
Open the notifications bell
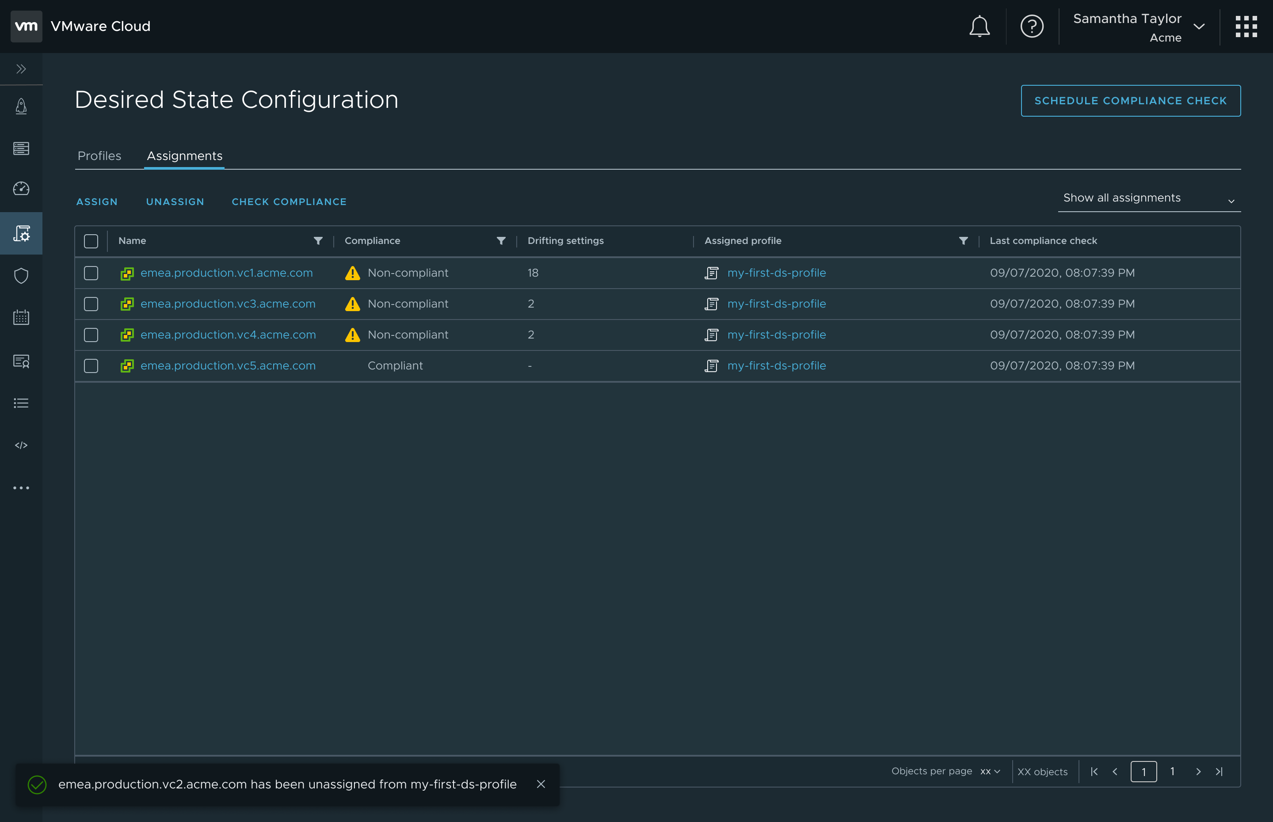979,26
